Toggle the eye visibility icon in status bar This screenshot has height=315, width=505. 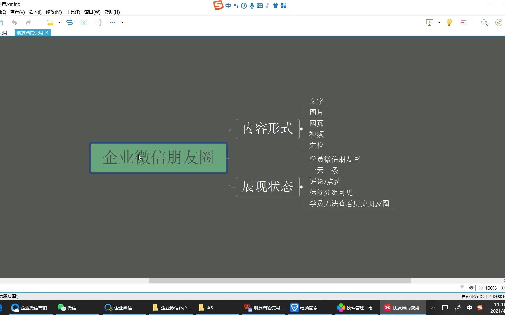(x=471, y=288)
